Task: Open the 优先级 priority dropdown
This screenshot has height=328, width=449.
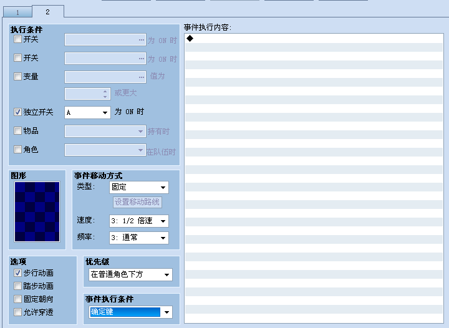Action: tap(130, 275)
